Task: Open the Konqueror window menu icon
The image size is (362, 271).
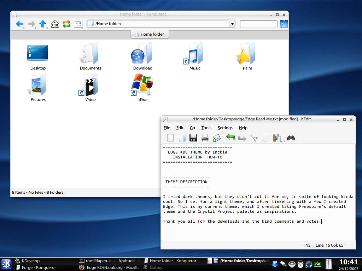Action: click(16, 15)
